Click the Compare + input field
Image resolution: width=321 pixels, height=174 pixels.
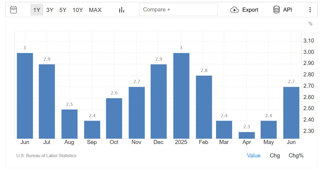click(178, 10)
